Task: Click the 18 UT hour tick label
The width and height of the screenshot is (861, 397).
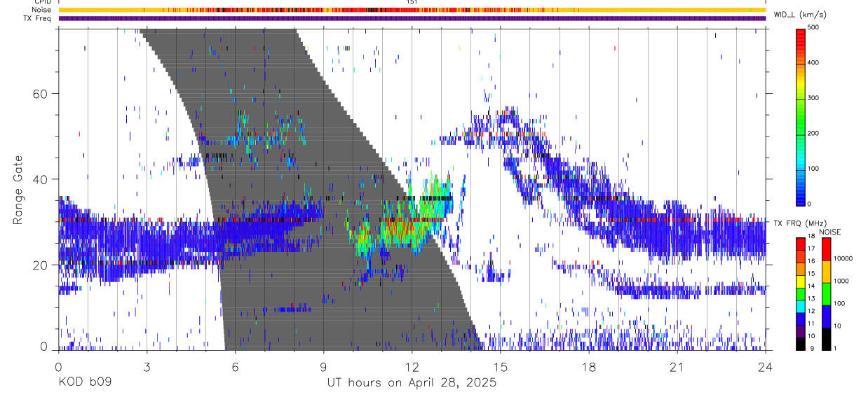Action: point(589,367)
